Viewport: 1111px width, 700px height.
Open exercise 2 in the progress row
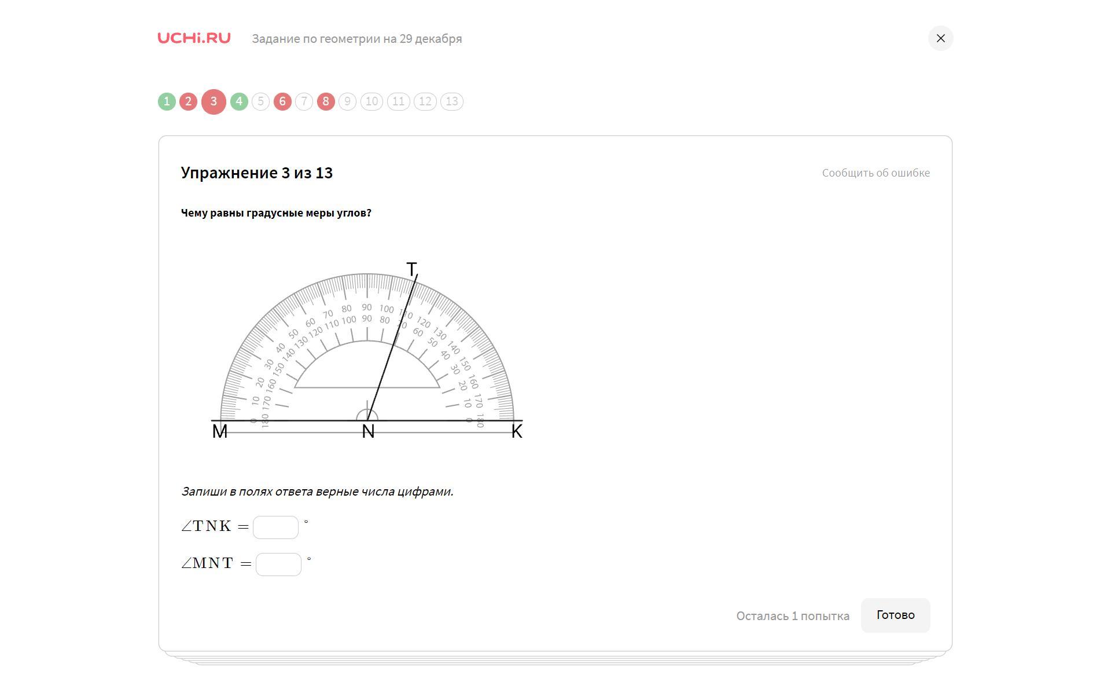coord(188,102)
